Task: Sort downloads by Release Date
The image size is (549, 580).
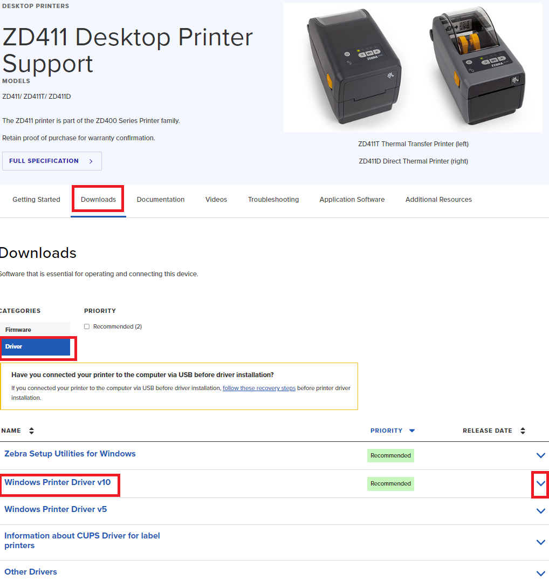Action: click(x=492, y=431)
